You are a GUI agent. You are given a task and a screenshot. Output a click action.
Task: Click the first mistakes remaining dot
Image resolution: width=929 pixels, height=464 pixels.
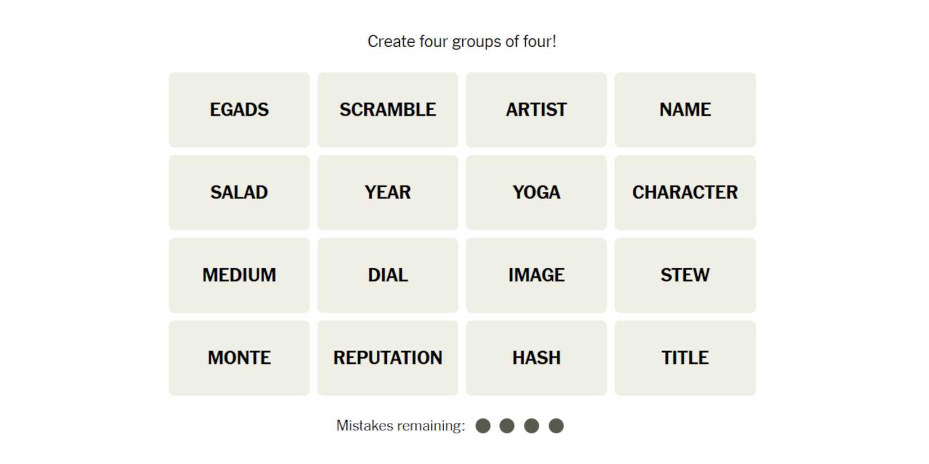483,426
